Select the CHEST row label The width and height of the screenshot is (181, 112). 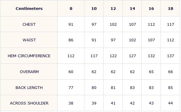(29, 24)
